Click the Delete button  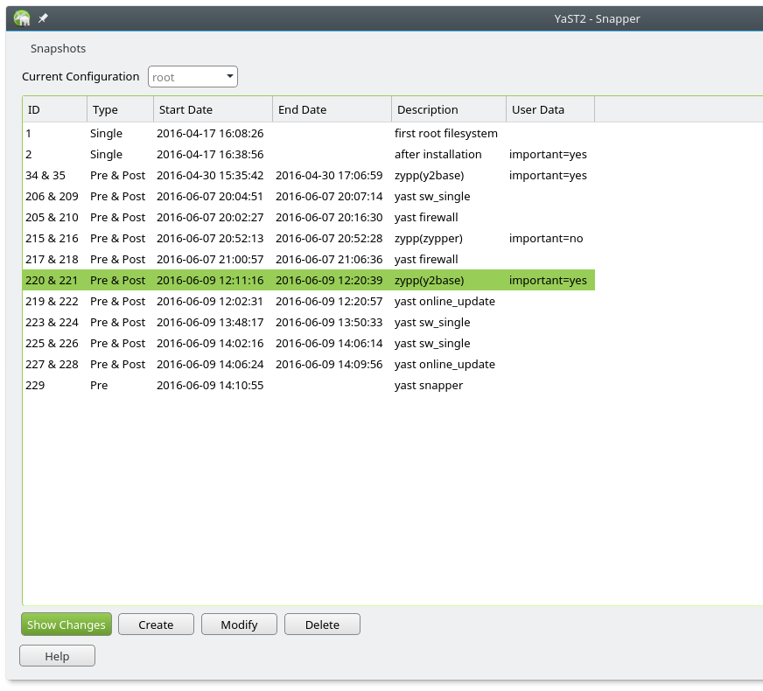tap(322, 625)
